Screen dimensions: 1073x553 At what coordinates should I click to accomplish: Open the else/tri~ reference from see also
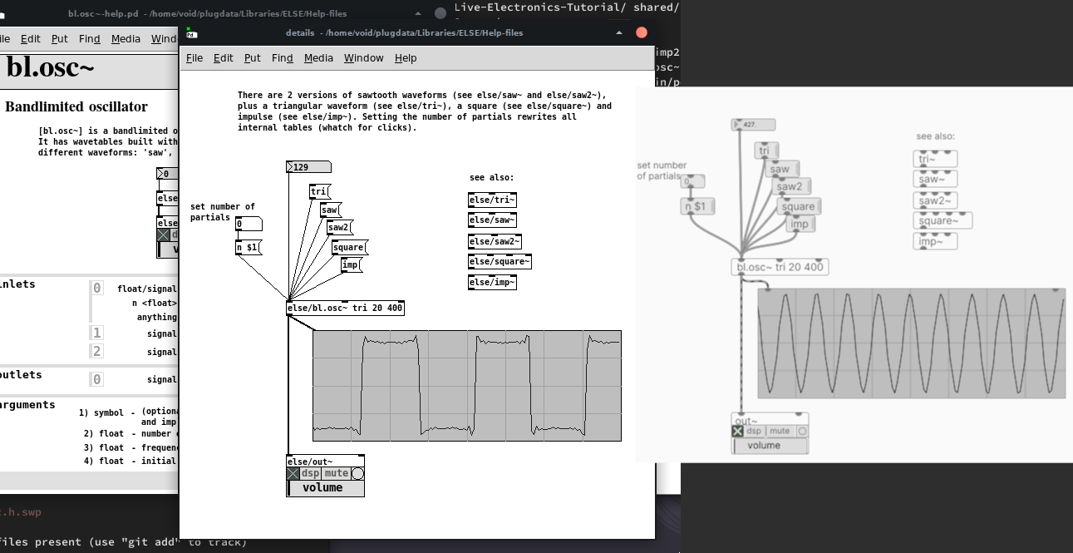(493, 200)
